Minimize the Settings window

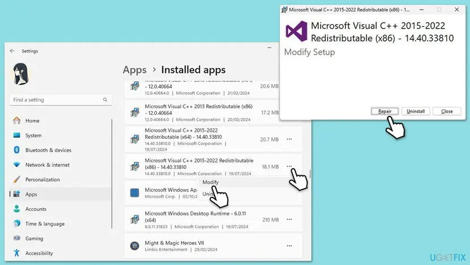(x=270, y=48)
